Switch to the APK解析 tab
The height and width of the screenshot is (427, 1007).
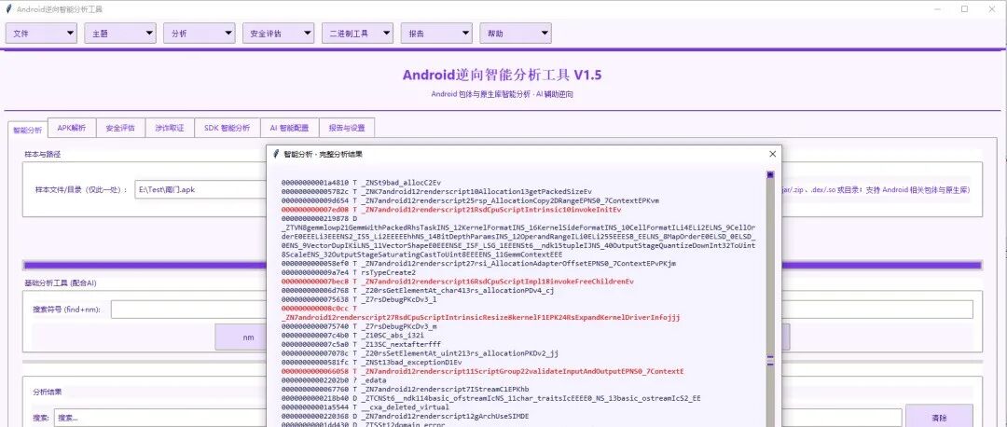coord(71,128)
